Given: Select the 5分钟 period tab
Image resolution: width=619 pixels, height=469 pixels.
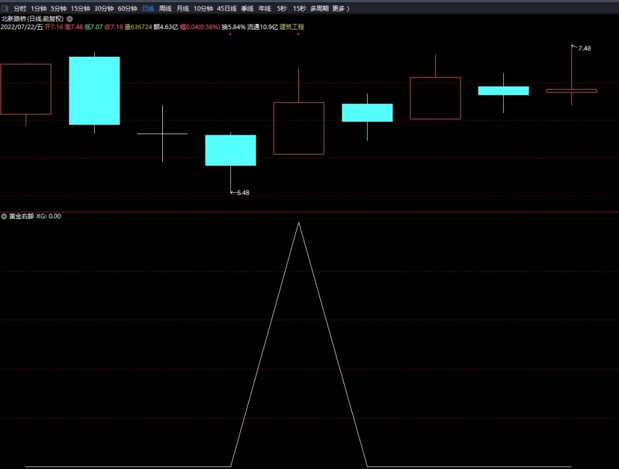Looking at the screenshot, I should tap(58, 8).
